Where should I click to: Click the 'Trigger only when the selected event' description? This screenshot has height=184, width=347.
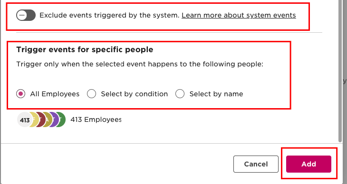click(x=140, y=64)
